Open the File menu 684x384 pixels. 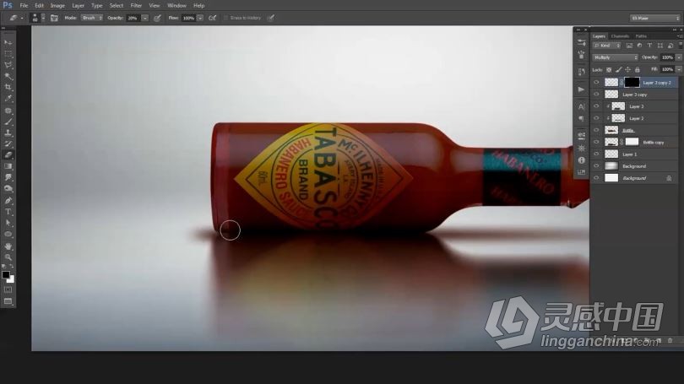[24, 6]
